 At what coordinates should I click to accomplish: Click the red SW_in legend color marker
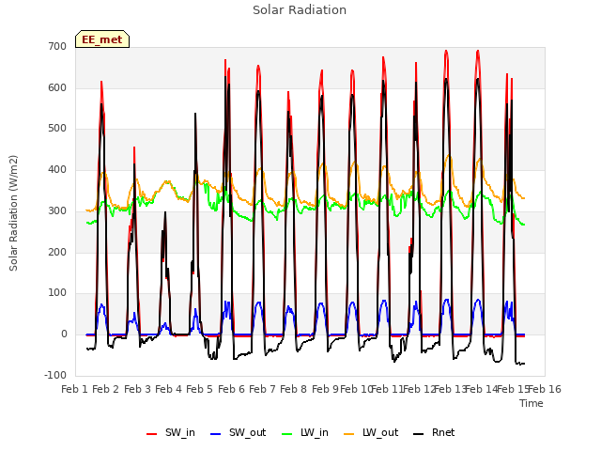coord(152,434)
